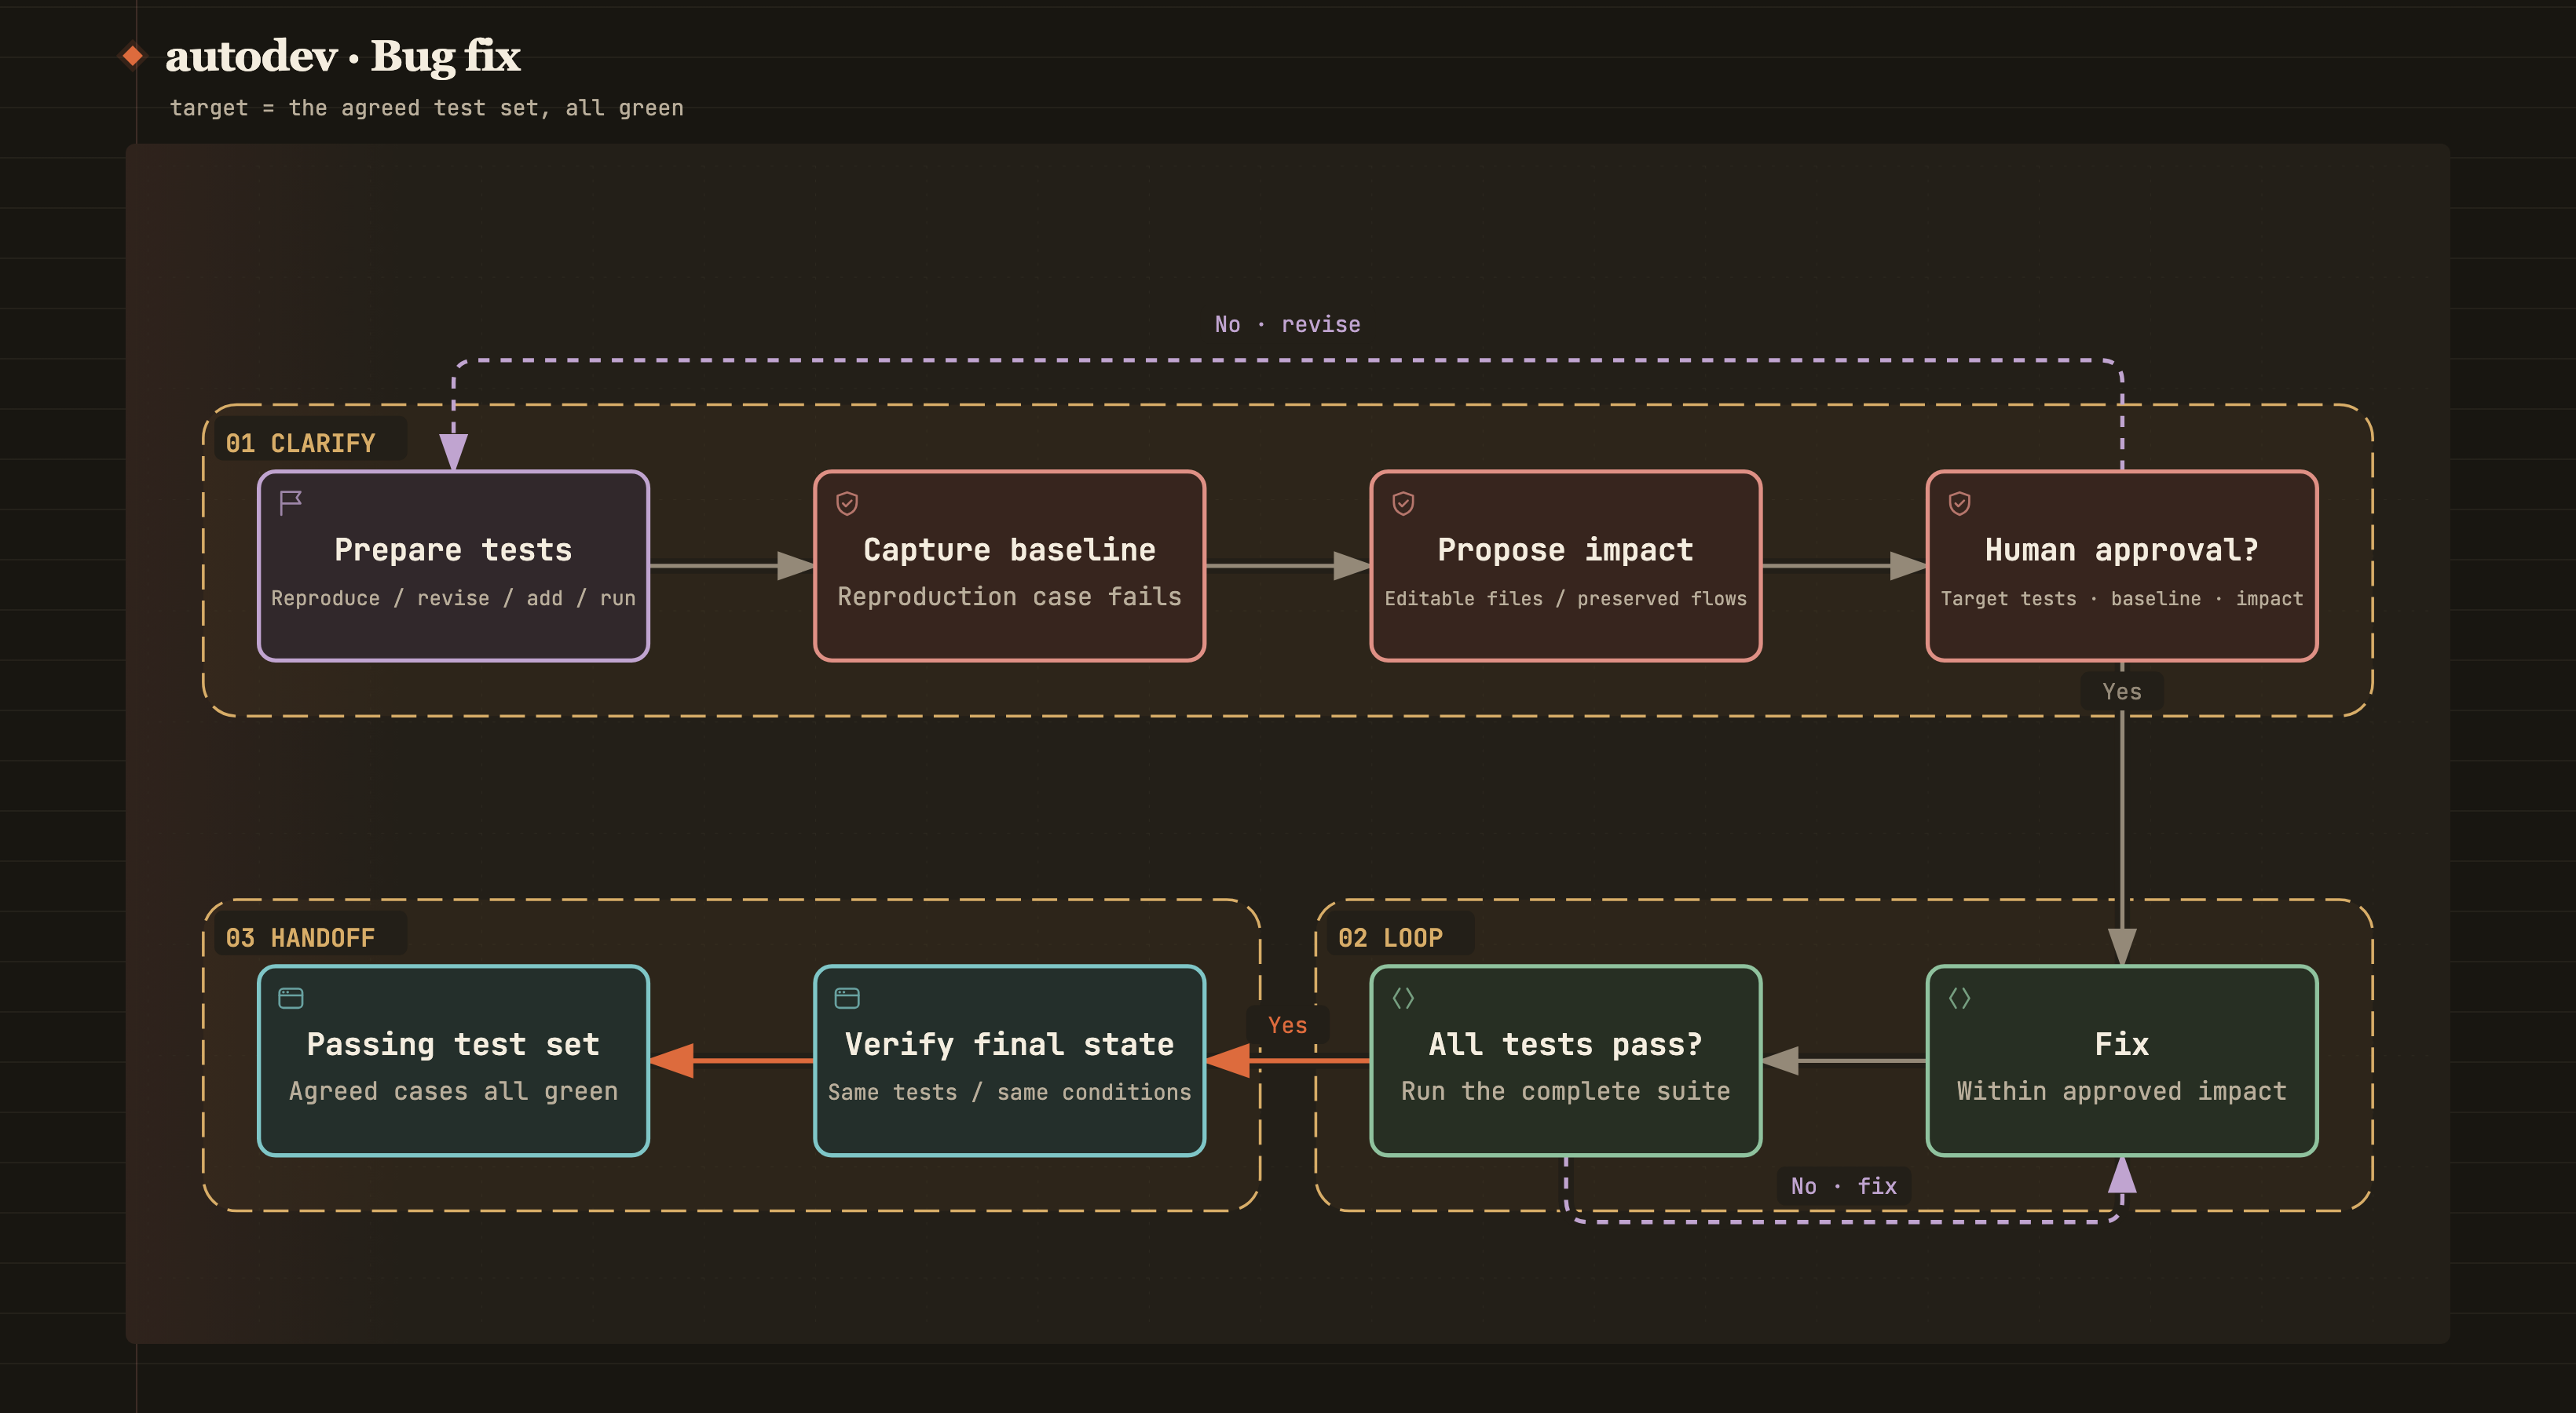Click 'Run the complete suite' text

tap(1565, 1091)
